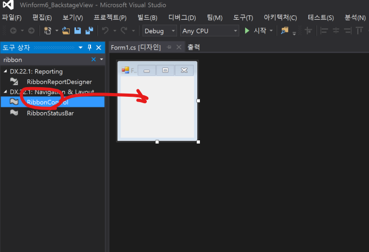Open the 보기(V) menu
Viewport: 369px width, 252px height.
pos(73,18)
